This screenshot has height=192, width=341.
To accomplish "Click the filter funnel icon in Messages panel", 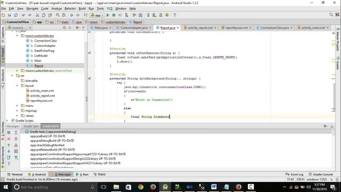I will point(16,157).
